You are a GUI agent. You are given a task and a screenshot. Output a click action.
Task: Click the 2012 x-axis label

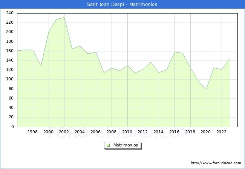(142, 132)
